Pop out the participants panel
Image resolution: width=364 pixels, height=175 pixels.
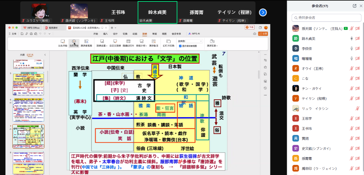pyautogui.click(x=355, y=6)
